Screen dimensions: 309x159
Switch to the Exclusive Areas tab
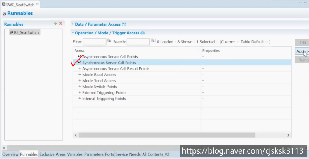(x=53, y=154)
